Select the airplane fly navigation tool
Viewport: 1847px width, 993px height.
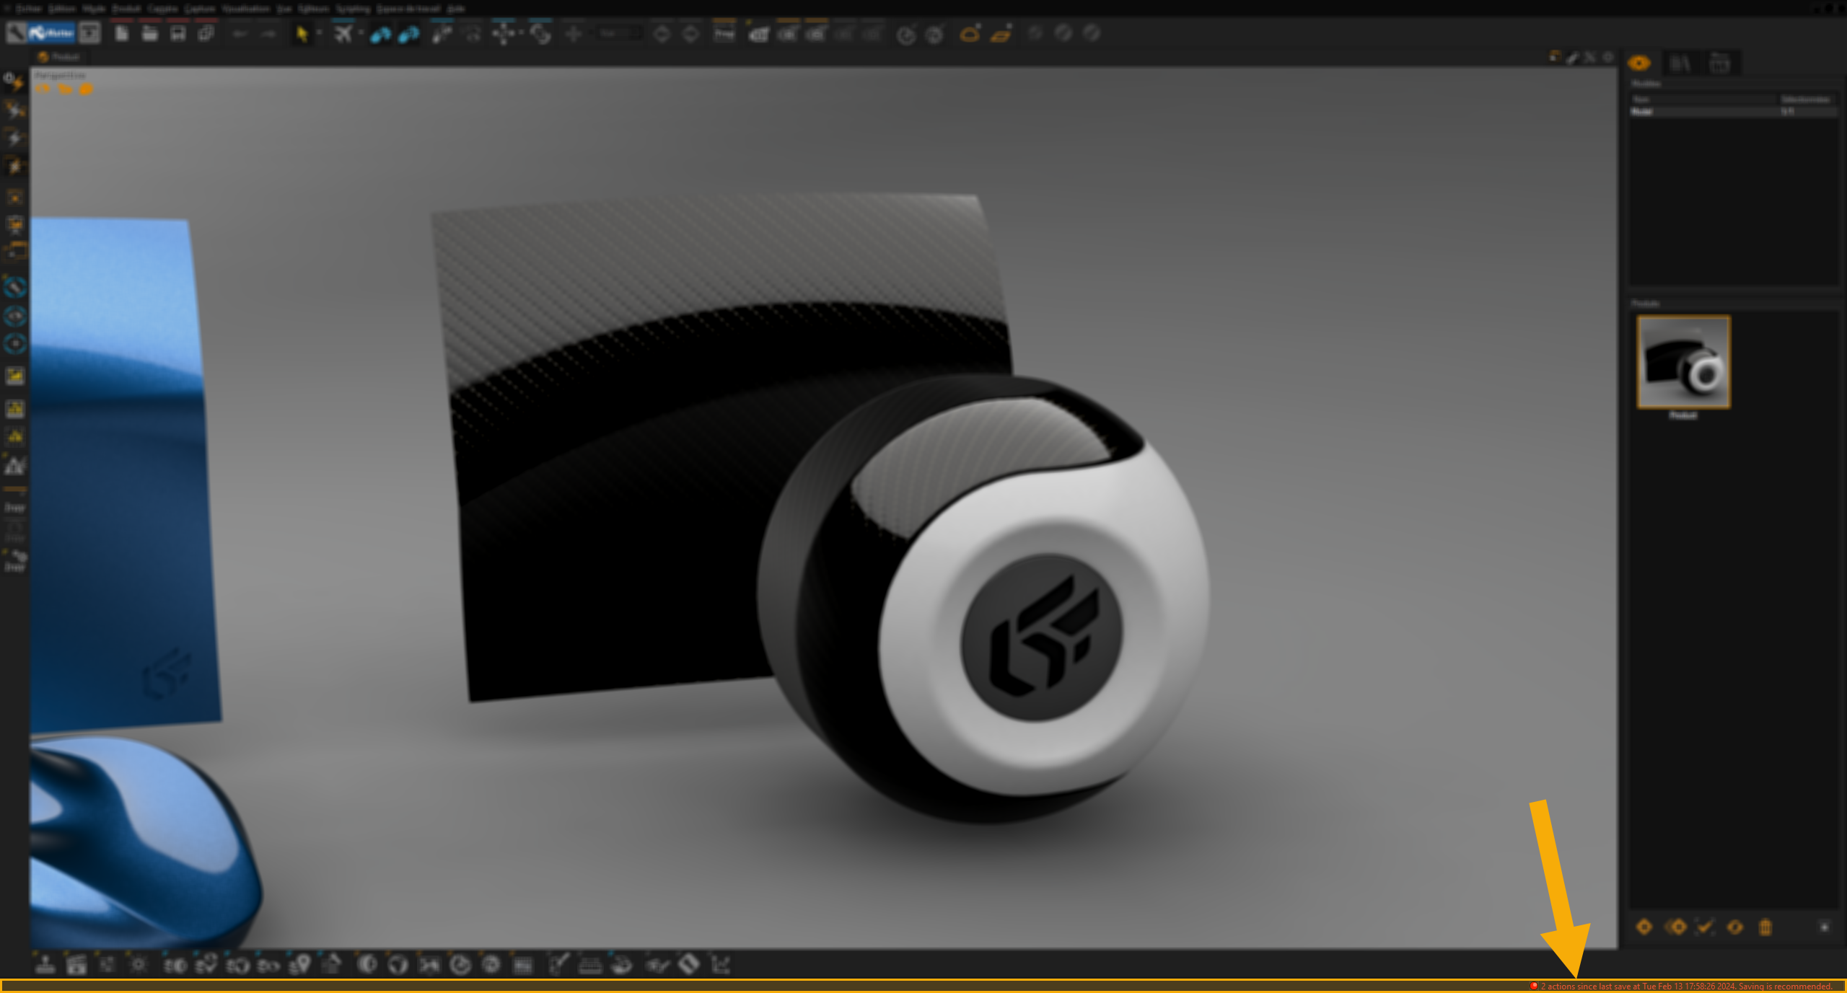[343, 34]
